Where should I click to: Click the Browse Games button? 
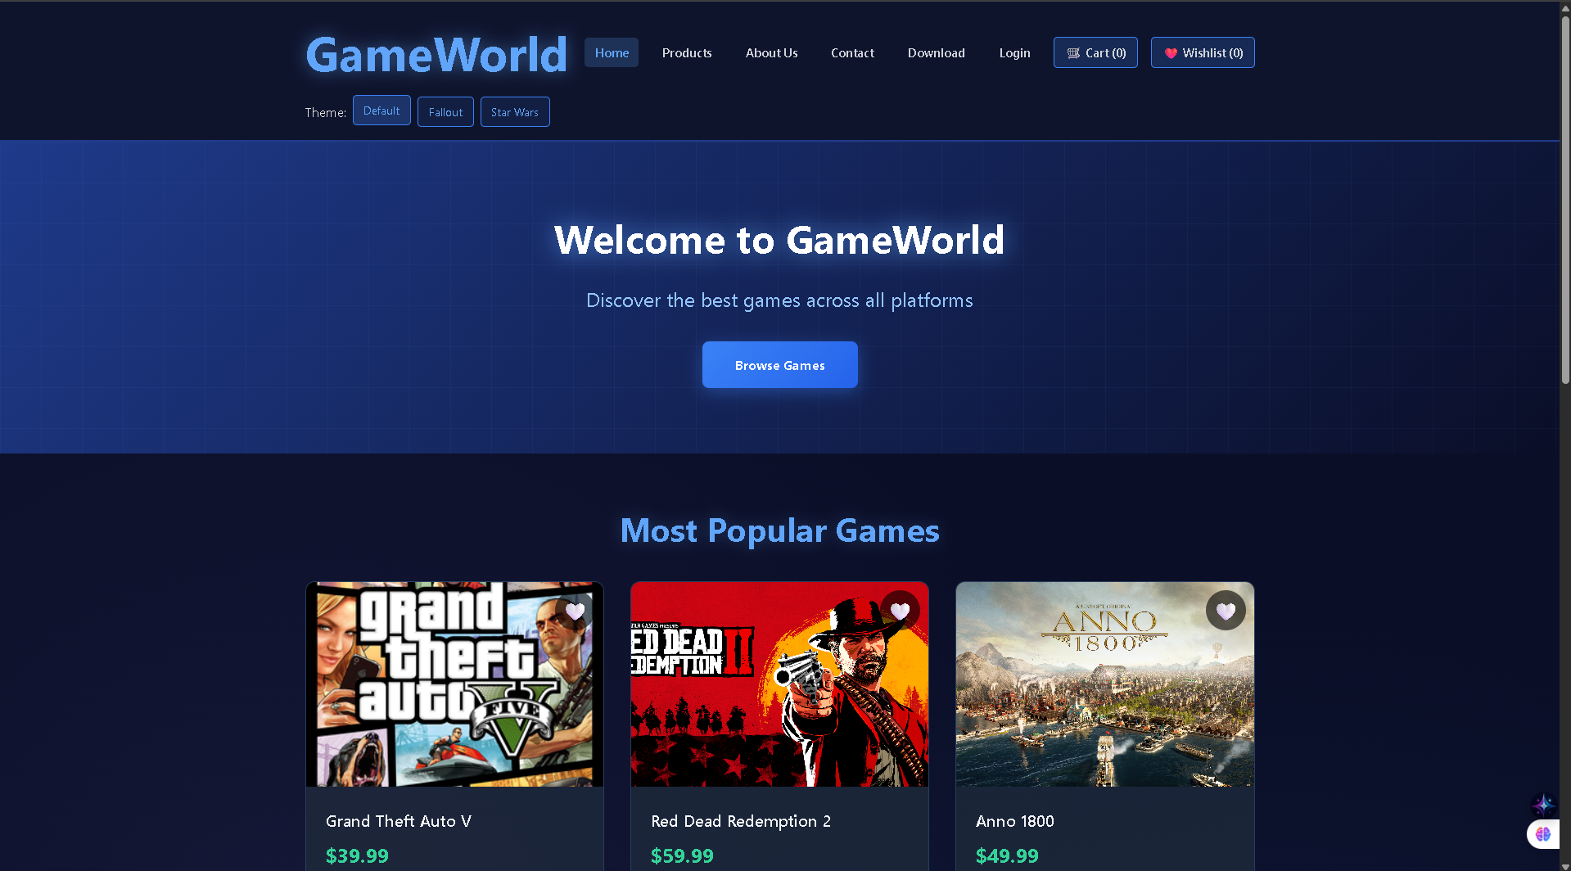pos(780,365)
